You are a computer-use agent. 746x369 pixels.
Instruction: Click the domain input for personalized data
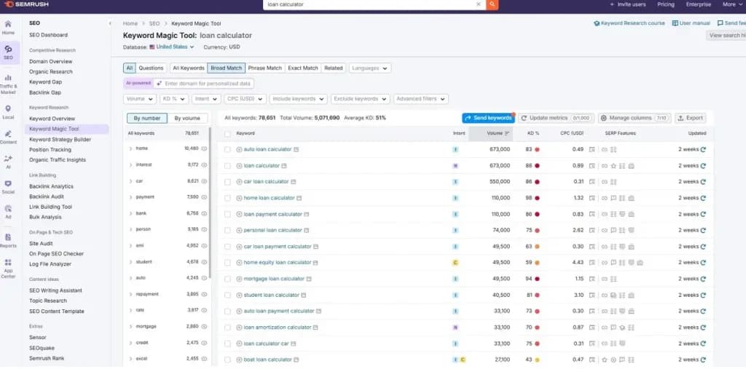pyautogui.click(x=204, y=83)
